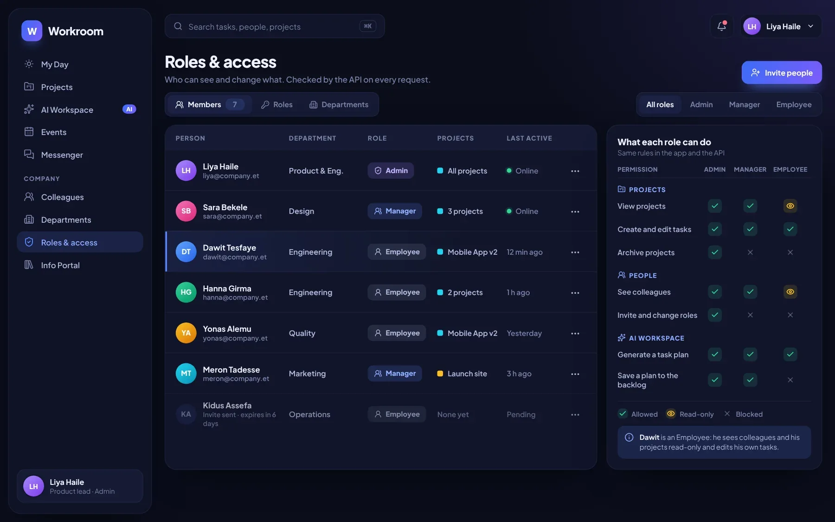The width and height of the screenshot is (835, 522).
Task: Open Departments in the sidebar
Action: coord(80,220)
